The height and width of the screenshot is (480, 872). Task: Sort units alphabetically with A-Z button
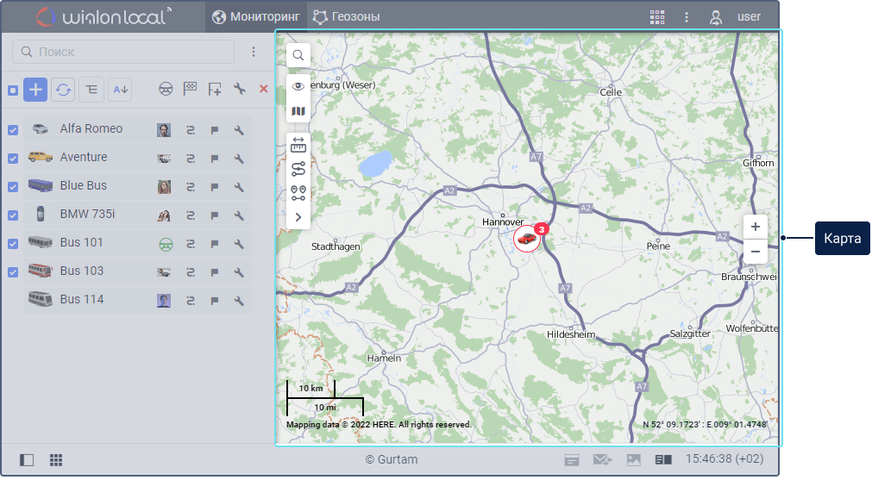[x=120, y=90]
